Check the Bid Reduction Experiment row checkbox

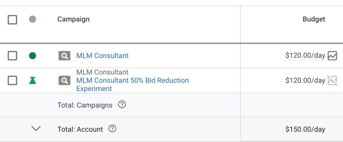(x=12, y=80)
